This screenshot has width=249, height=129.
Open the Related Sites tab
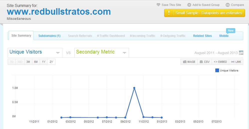tap(202, 36)
